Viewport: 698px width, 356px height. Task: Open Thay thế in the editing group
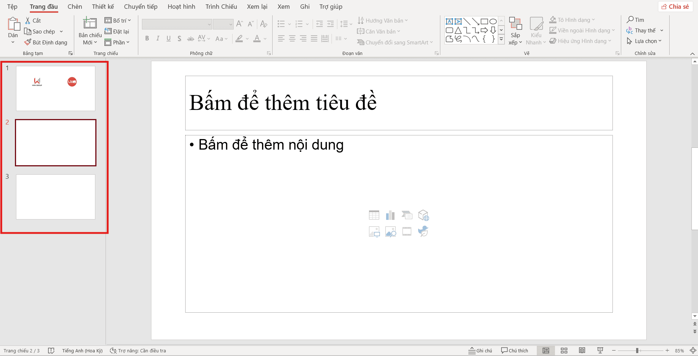click(x=644, y=30)
